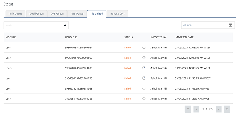Click help icon for upload 5986704575620890569

coord(144,58)
